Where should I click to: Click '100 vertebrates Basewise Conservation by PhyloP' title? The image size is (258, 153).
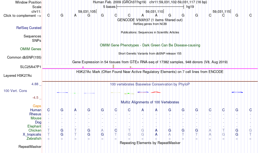pos(150,84)
